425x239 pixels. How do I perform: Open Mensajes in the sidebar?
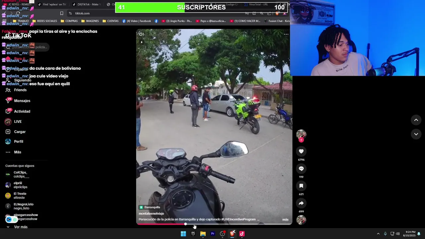(22, 101)
